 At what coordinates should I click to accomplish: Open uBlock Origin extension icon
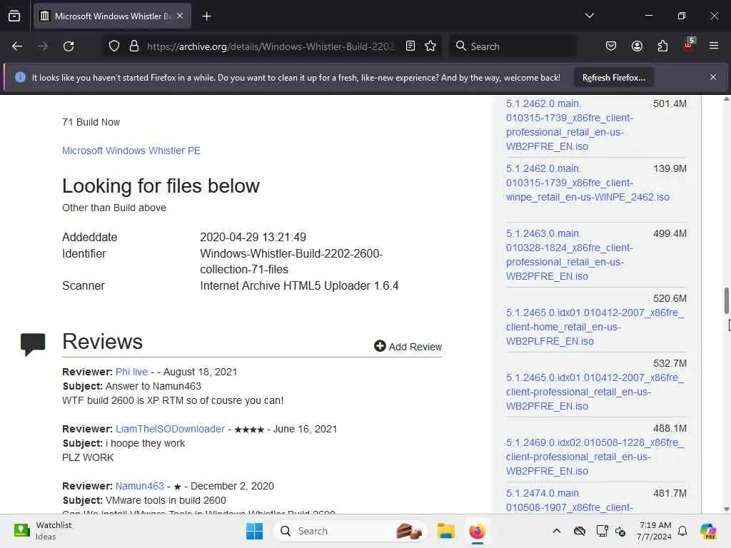(x=689, y=45)
